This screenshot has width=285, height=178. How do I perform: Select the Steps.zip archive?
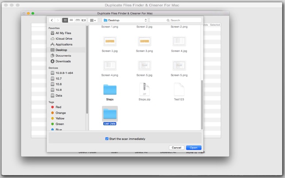(144, 89)
